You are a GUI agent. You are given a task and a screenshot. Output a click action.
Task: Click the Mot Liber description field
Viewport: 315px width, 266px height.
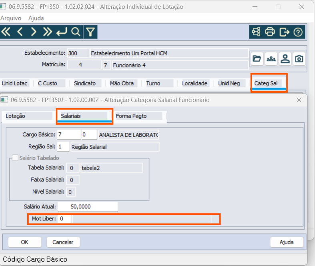[x=142, y=219]
